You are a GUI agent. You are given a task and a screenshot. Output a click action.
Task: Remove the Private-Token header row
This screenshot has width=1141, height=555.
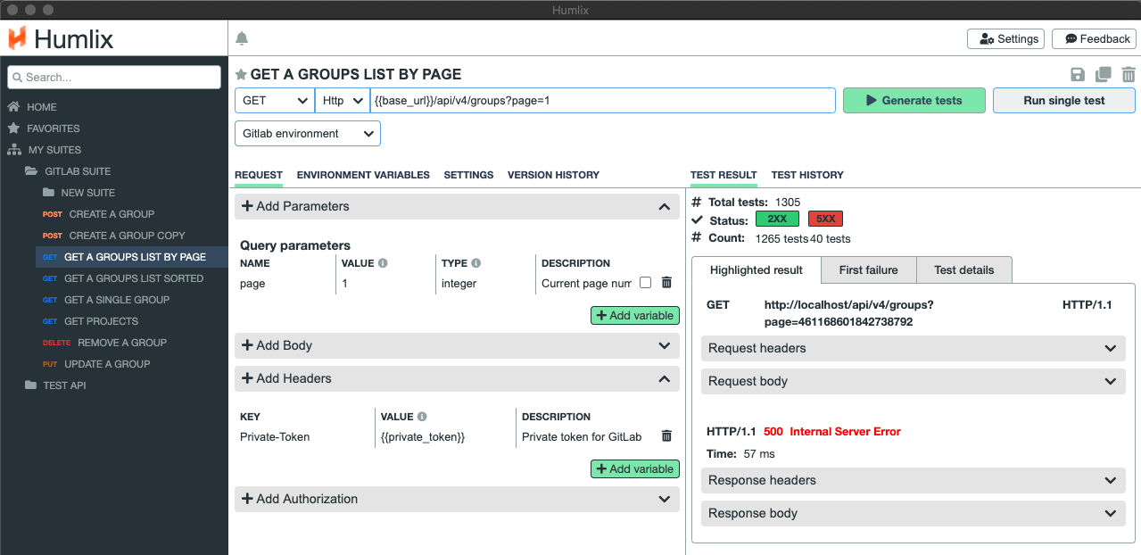666,436
